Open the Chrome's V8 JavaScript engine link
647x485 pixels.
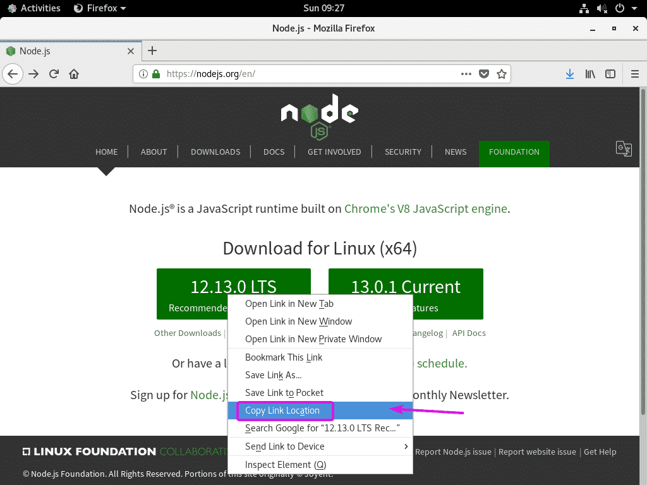pyautogui.click(x=425, y=208)
